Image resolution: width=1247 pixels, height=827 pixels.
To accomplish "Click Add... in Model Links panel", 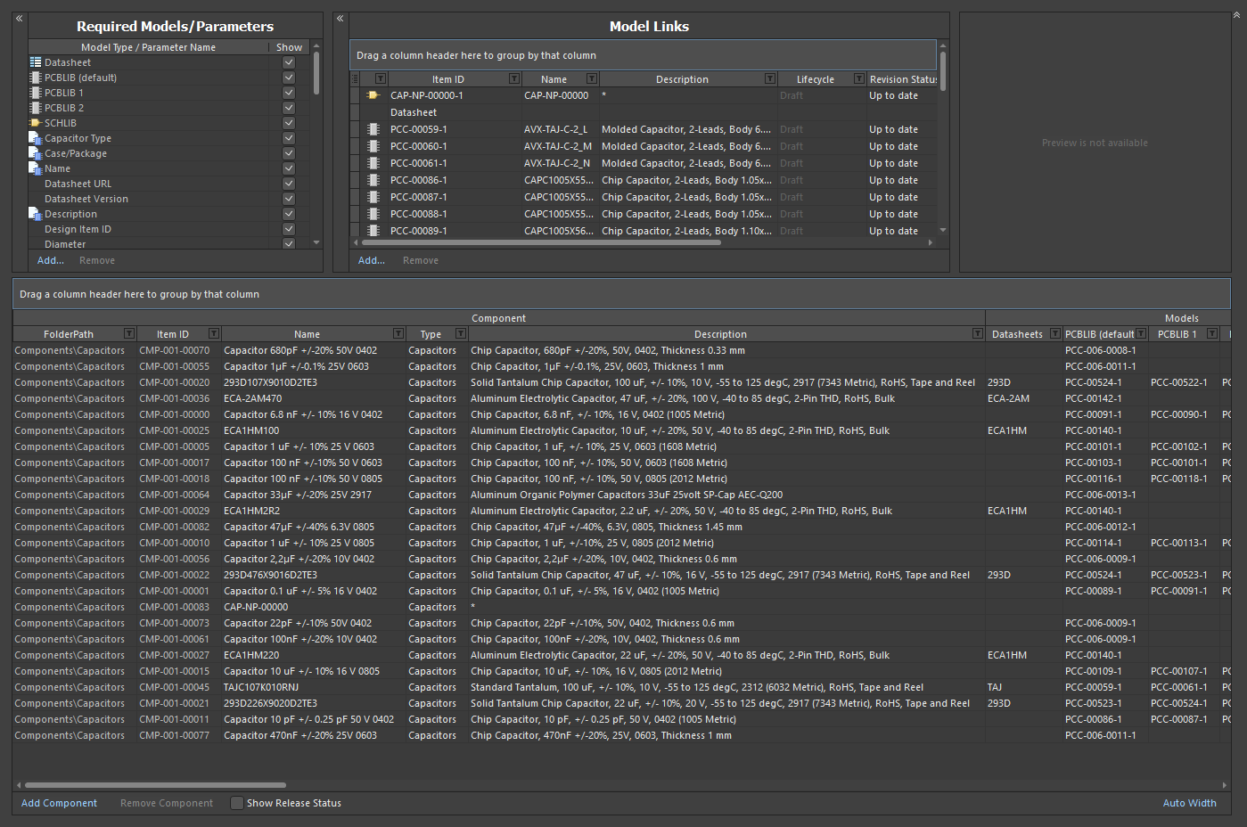I will [x=372, y=260].
